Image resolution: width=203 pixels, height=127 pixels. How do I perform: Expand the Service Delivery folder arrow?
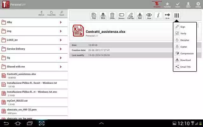click(x=61, y=49)
